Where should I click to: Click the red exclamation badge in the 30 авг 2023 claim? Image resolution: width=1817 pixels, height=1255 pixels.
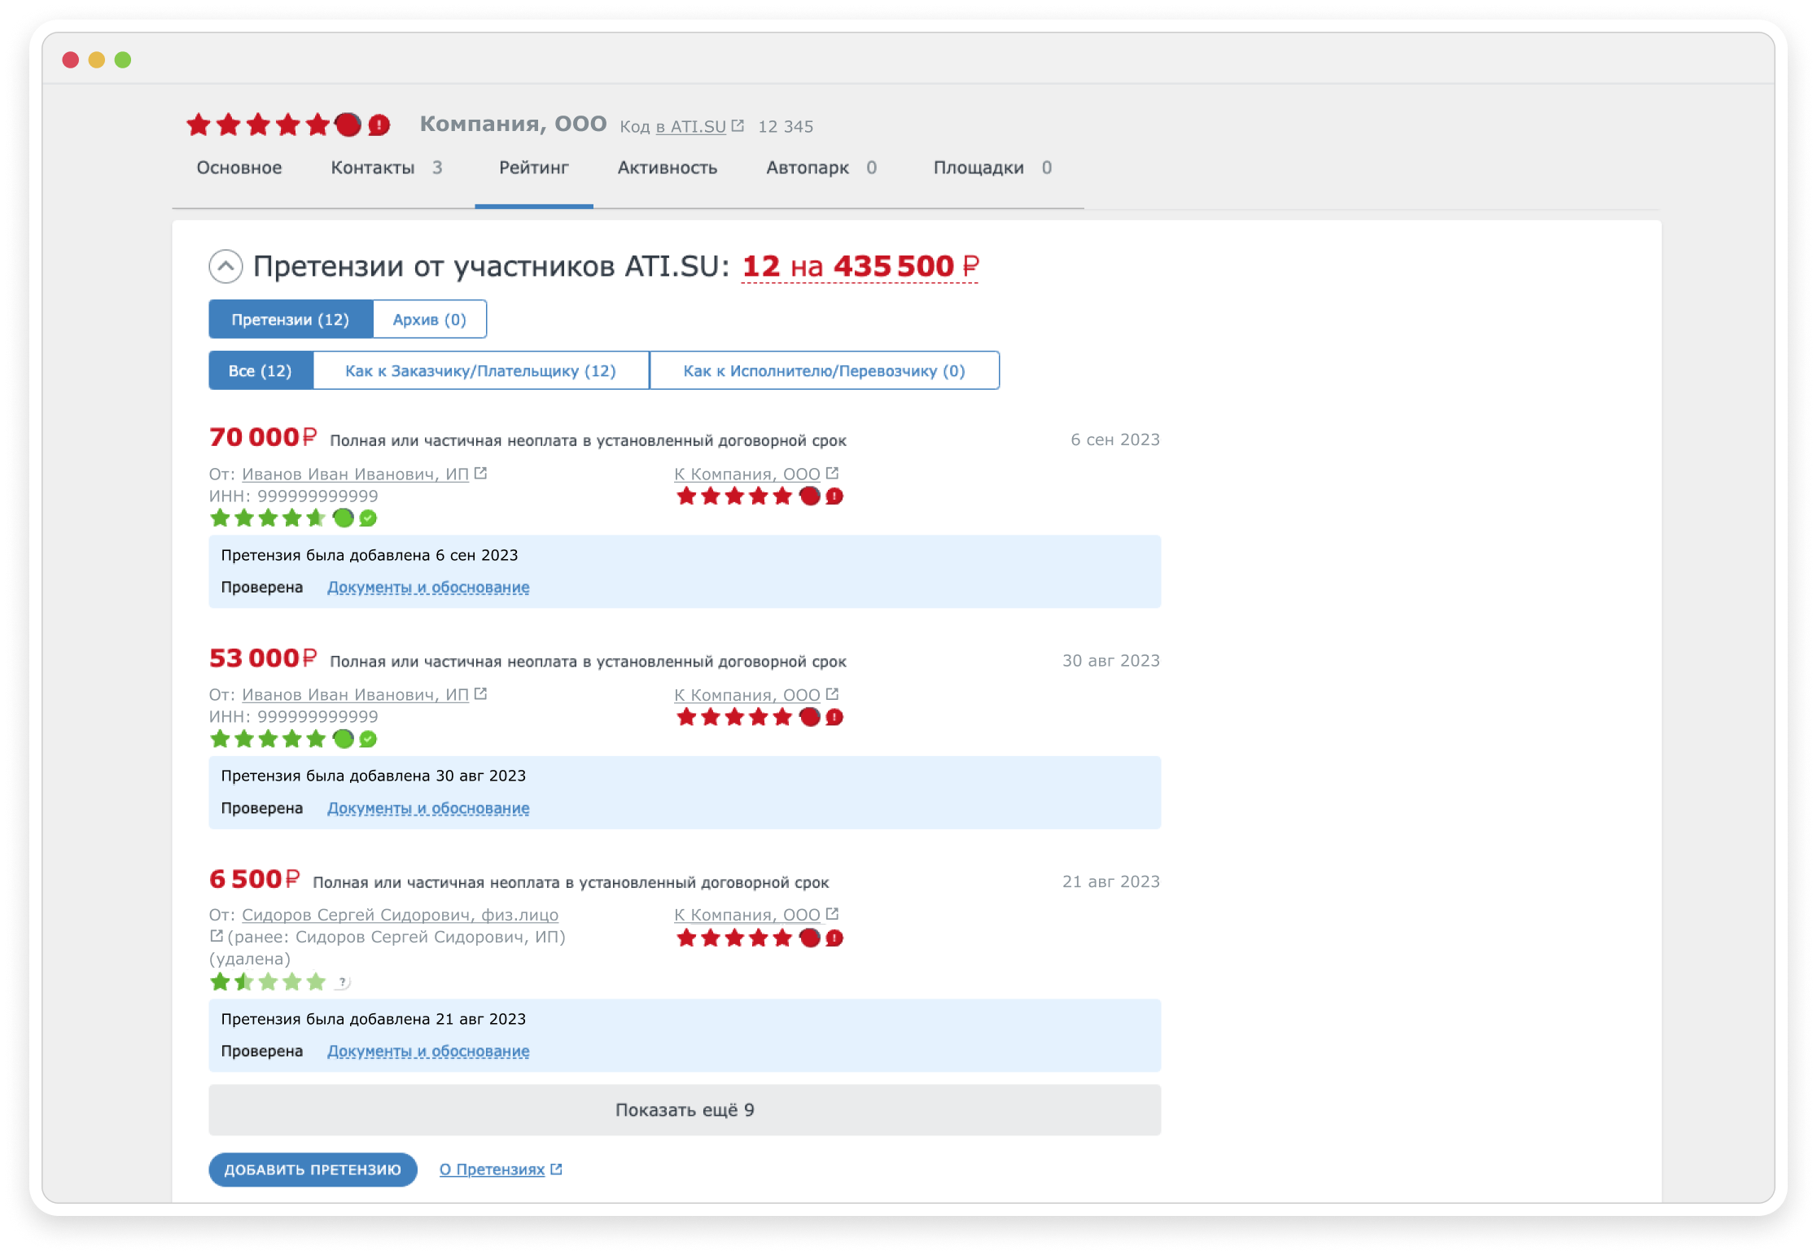click(834, 717)
